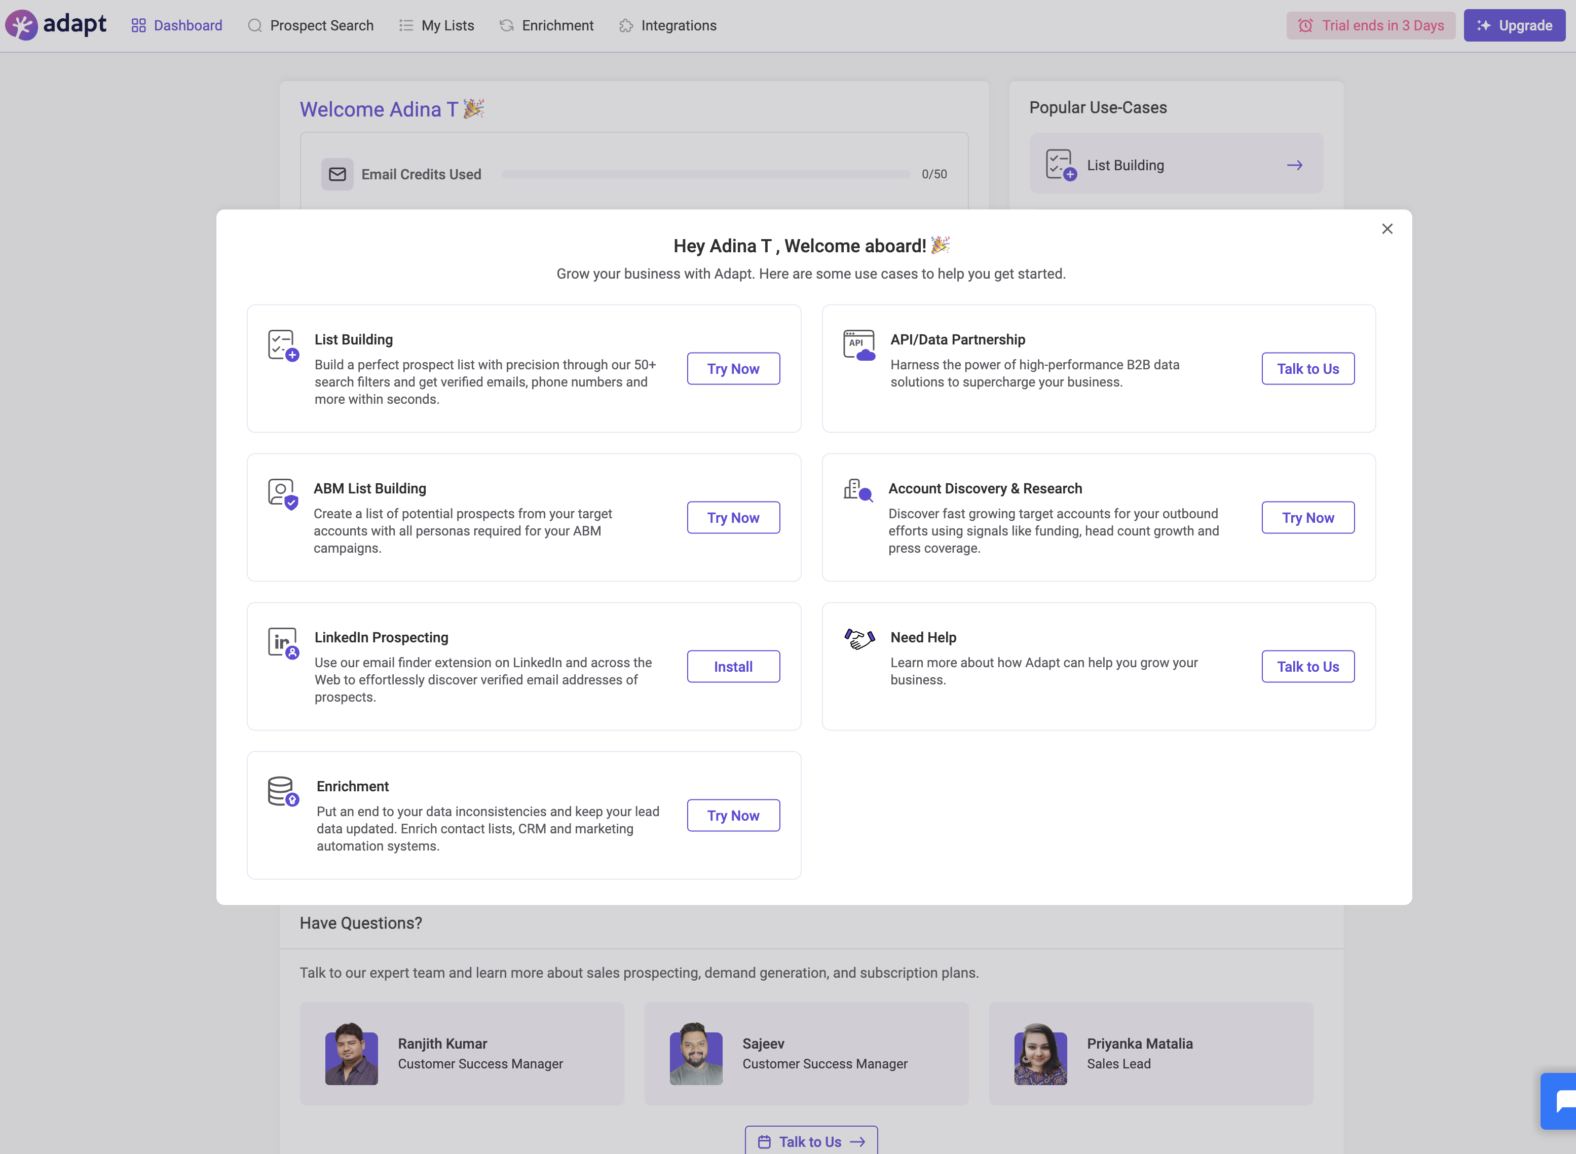
Task: Click the bottom Talk to Us button
Action: point(811,1141)
